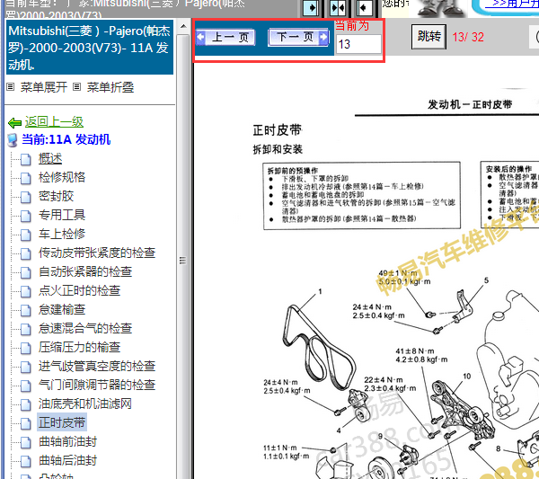Open the 专用工具 section
Image resolution: width=539 pixels, height=479 pixels.
point(62,215)
